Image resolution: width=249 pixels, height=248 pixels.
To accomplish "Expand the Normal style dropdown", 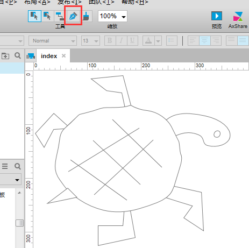I will (x=53, y=41).
